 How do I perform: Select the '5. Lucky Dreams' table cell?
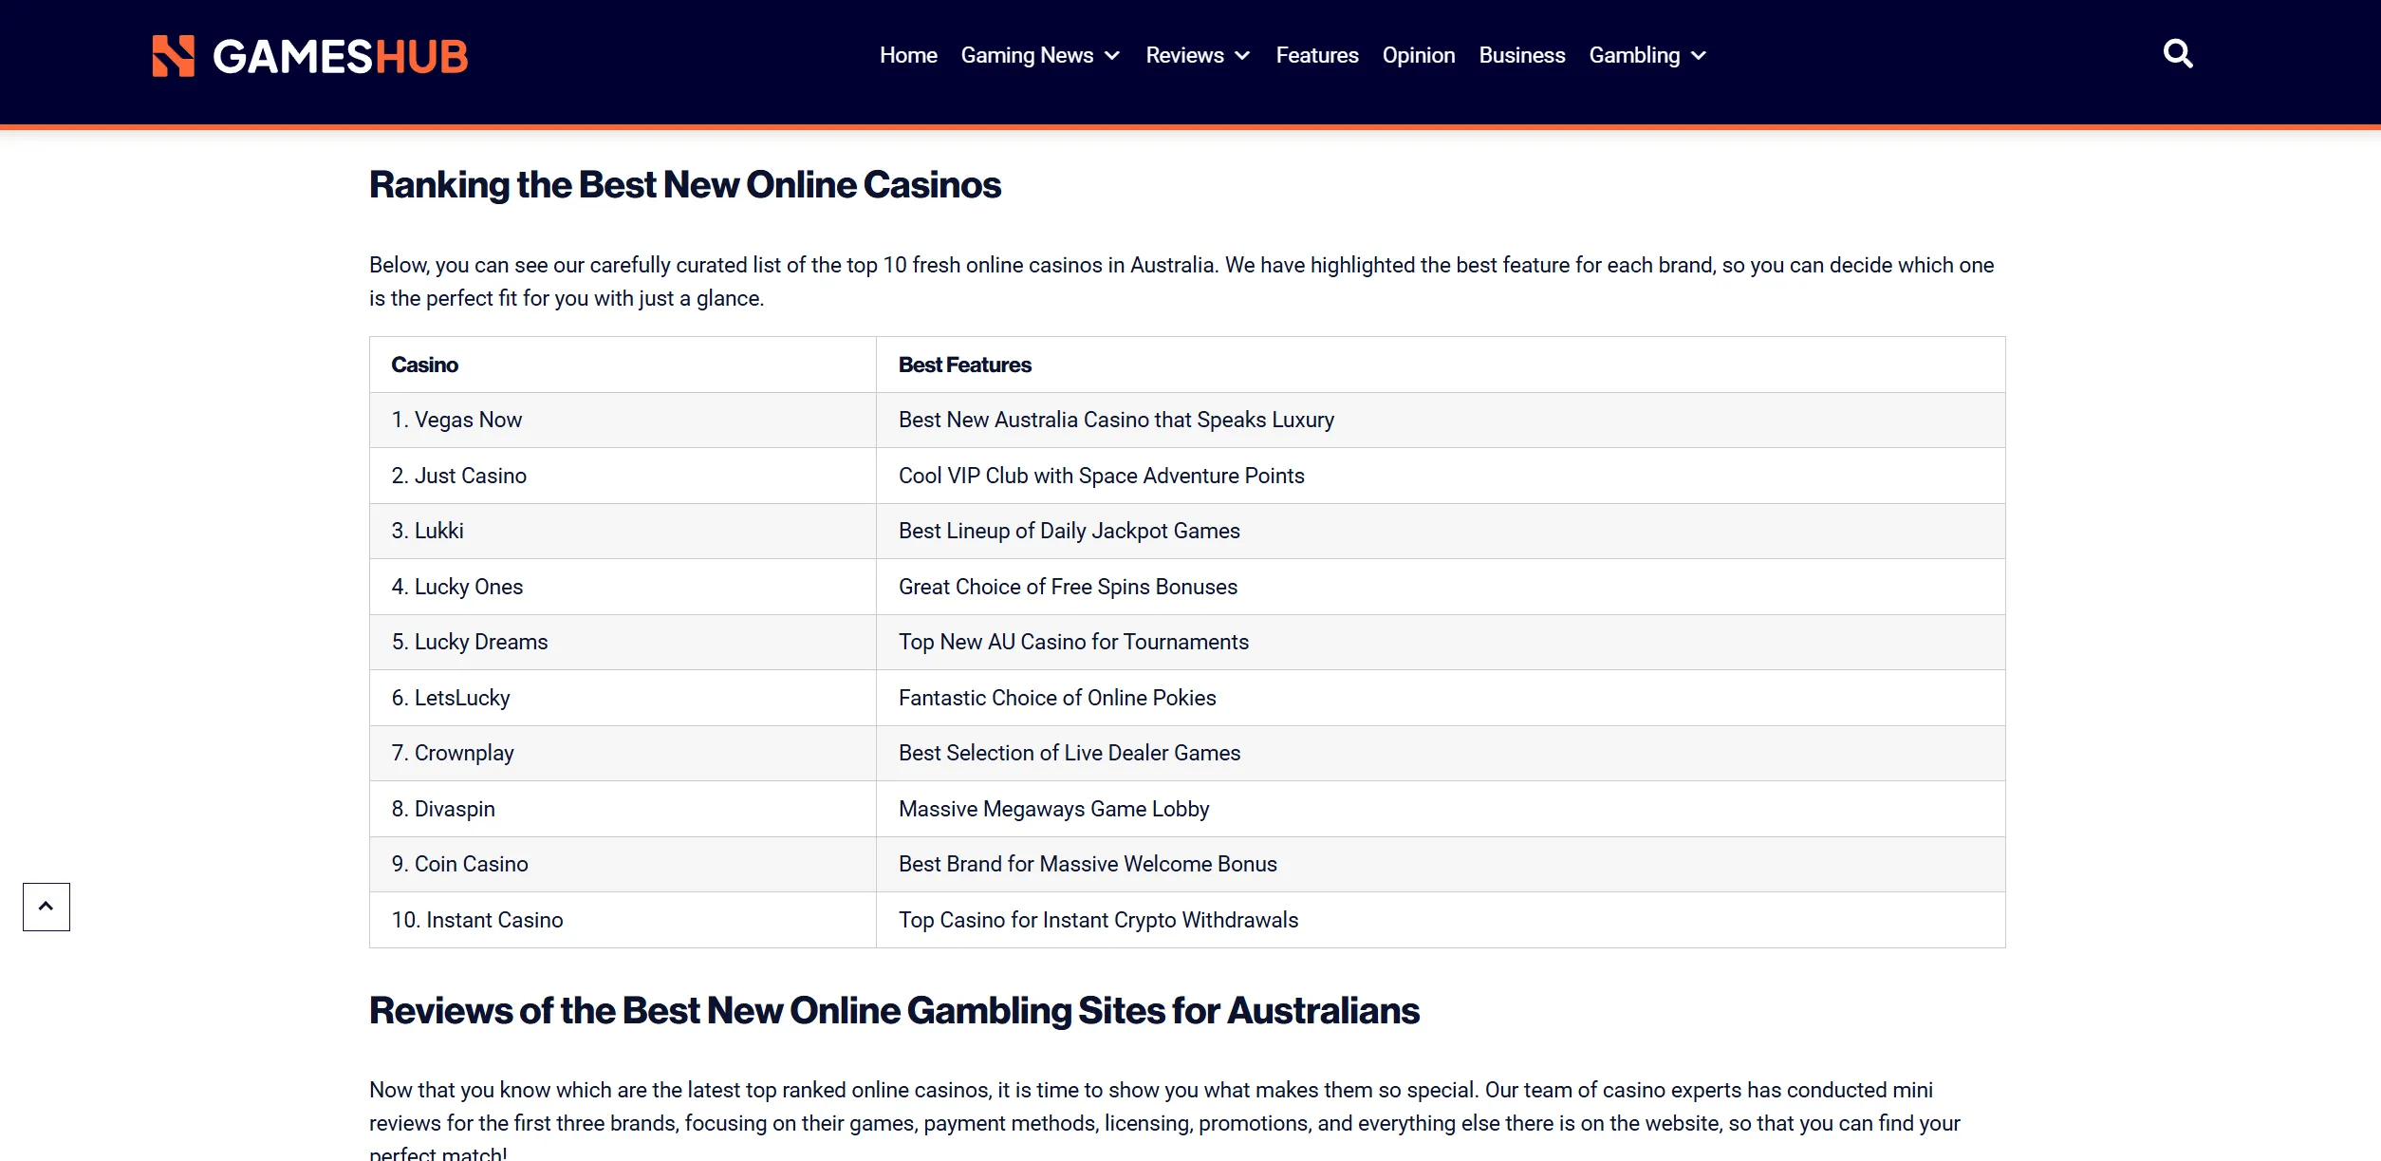(x=623, y=642)
